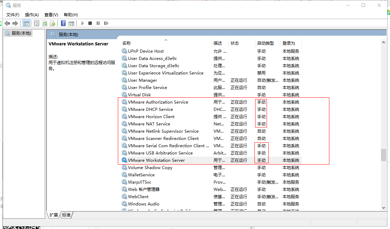Screen dimensions: 390x229
Task: Open the blue Help question-mark icon
Action: click(x=63, y=23)
